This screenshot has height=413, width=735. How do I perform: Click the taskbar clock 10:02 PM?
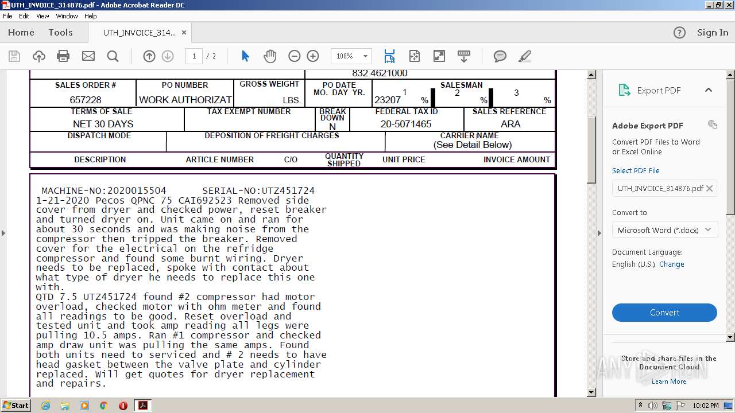point(705,406)
